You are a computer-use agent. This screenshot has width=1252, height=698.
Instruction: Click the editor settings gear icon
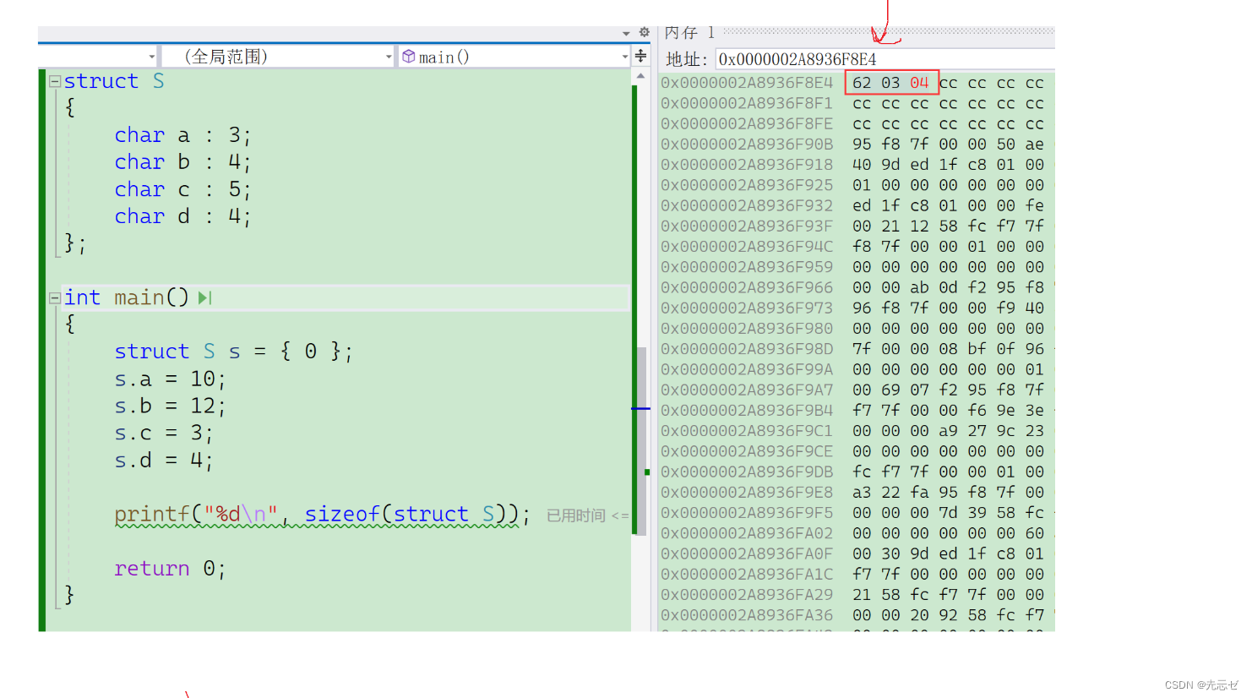[644, 32]
